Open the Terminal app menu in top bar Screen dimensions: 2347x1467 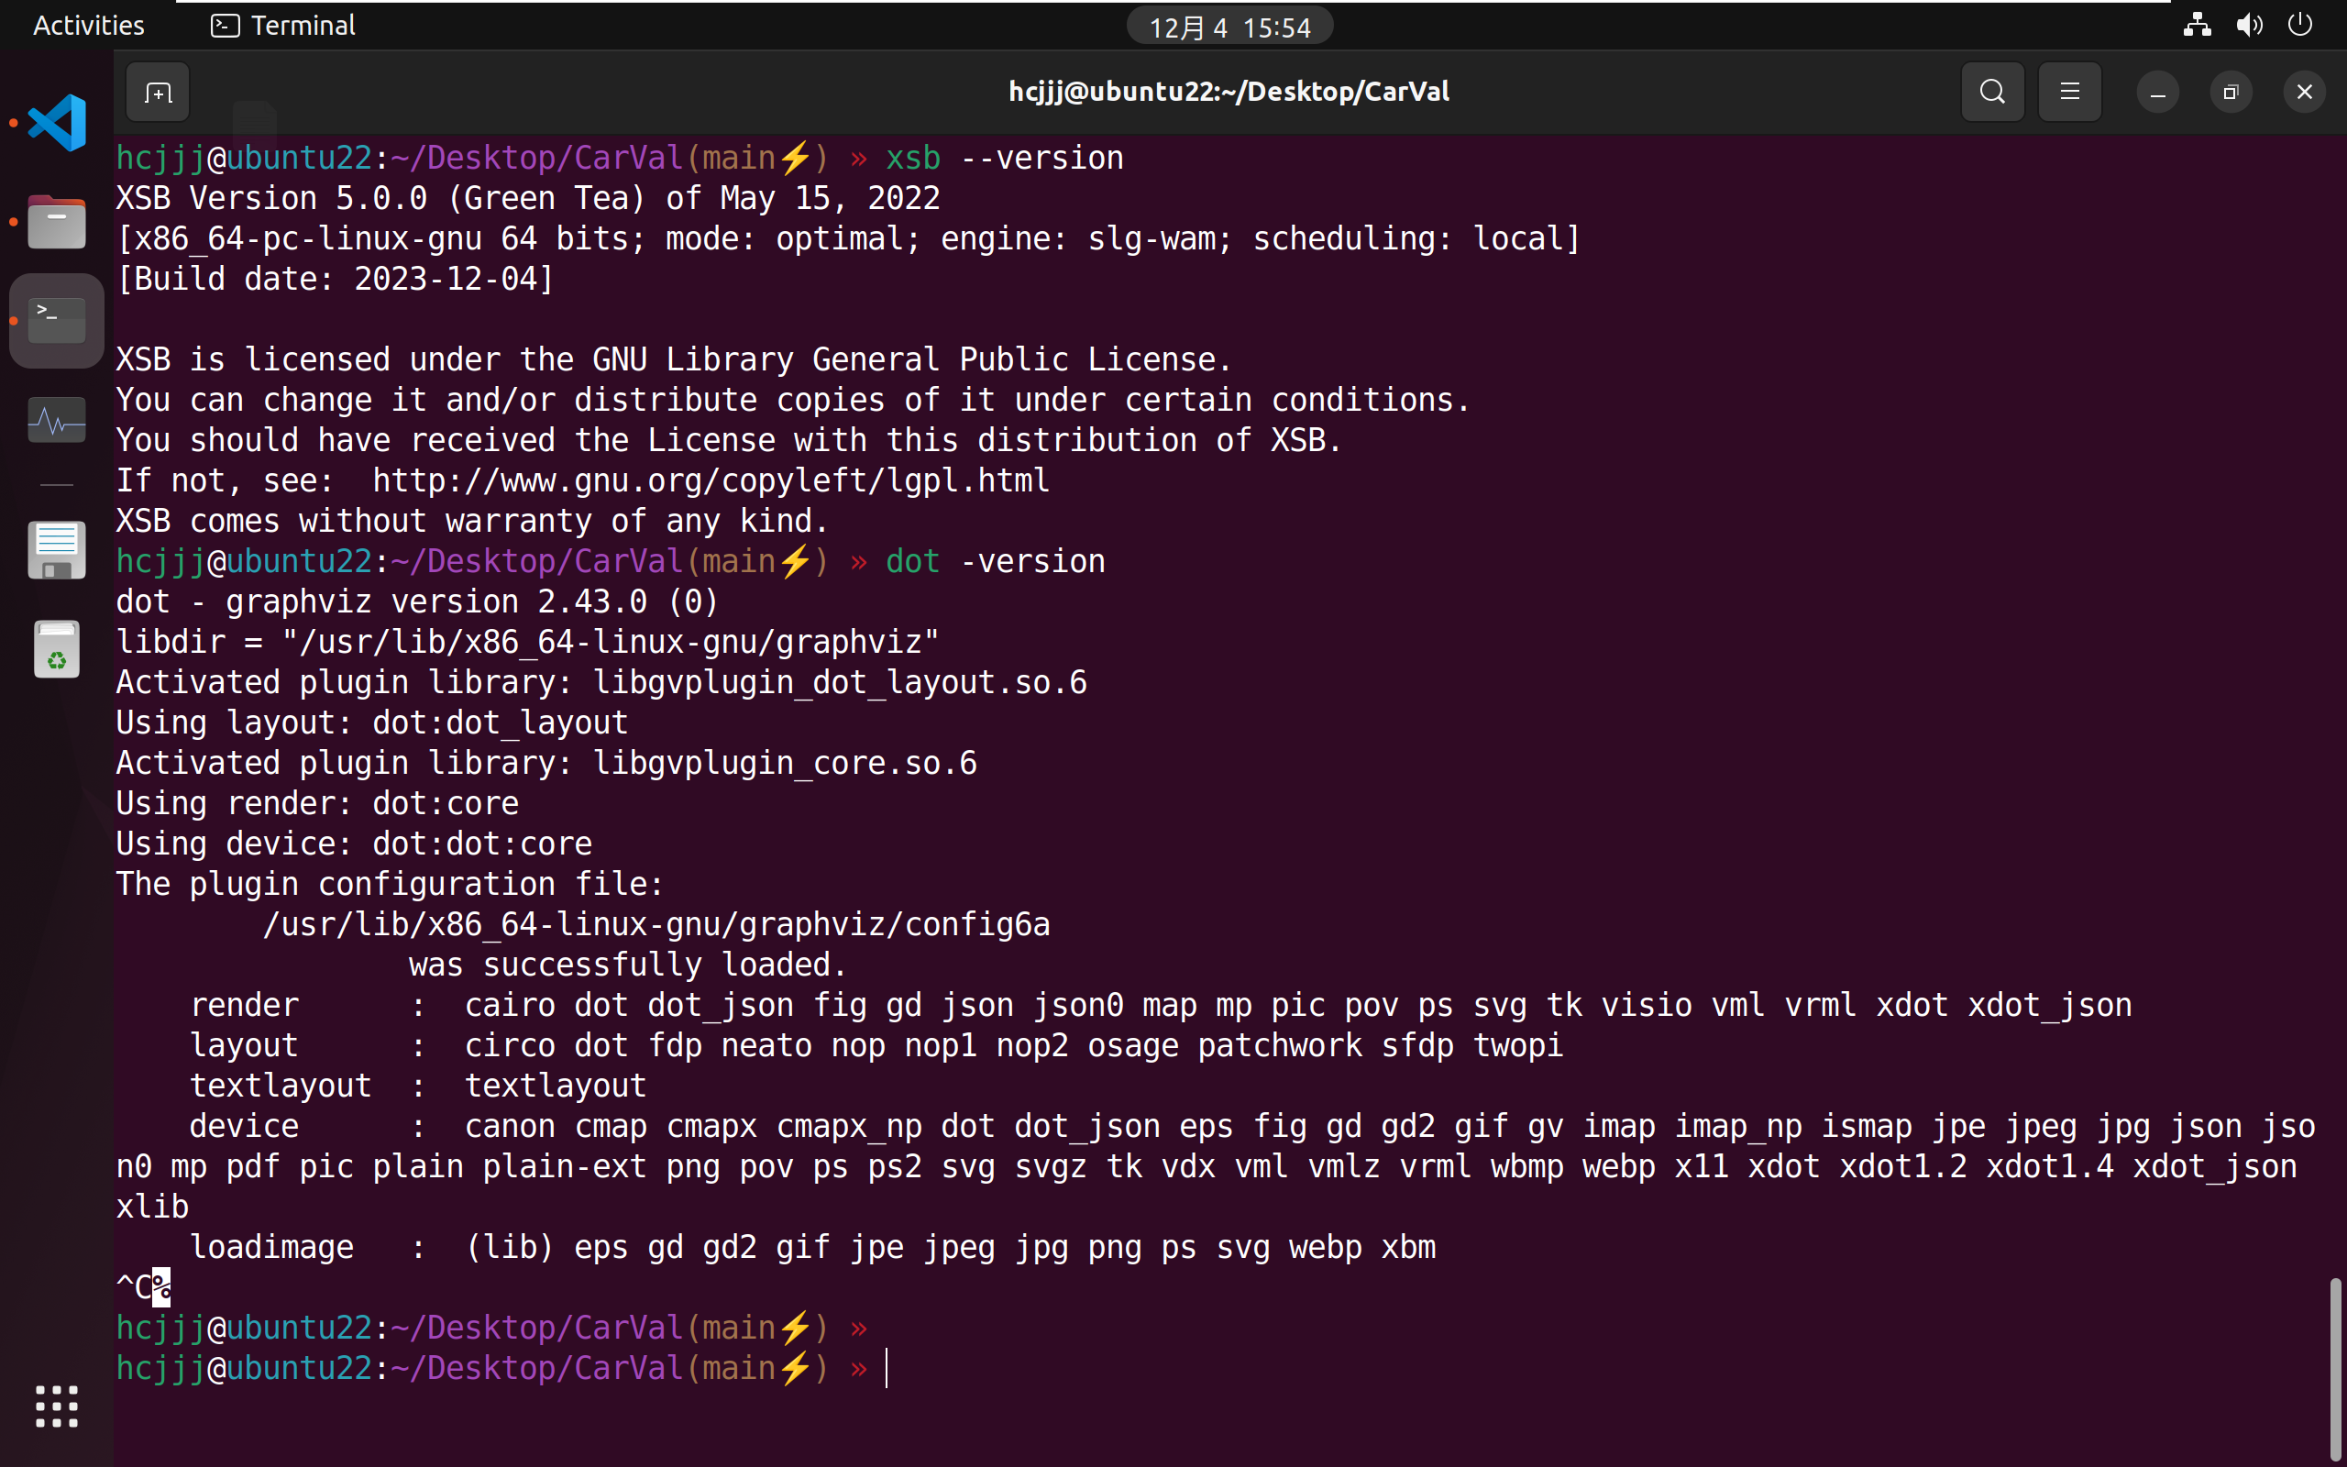coord(283,26)
